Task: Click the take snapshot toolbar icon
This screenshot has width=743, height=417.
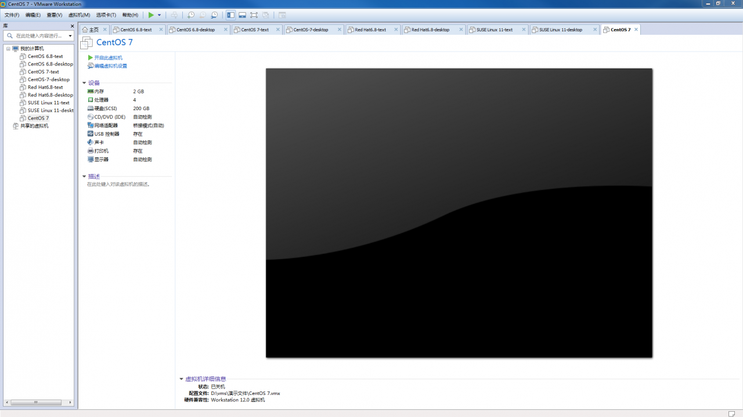Action: [191, 15]
